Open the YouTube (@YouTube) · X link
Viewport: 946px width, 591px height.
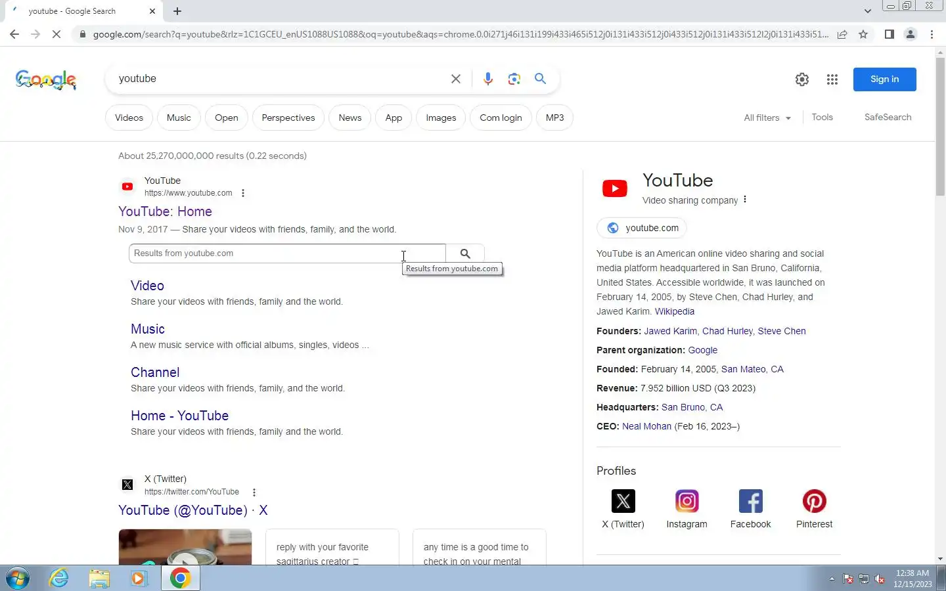(x=193, y=510)
